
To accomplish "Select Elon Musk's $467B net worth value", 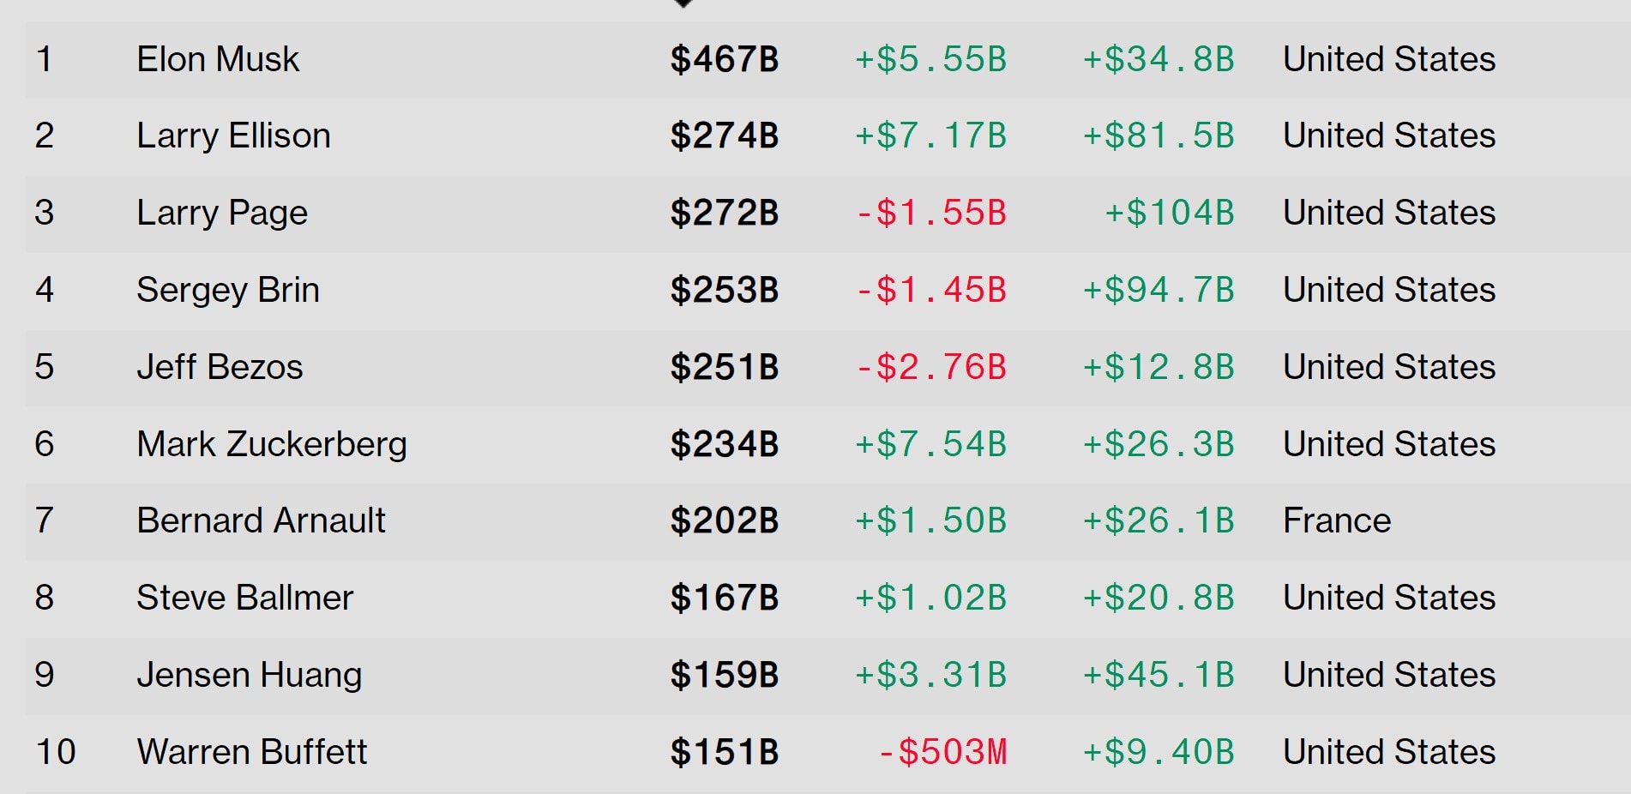I will pos(725,59).
